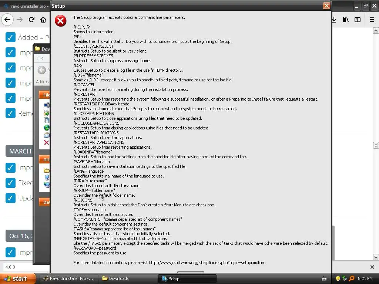This screenshot has width=379, height=284.
Task: Open the File menu in Downloads window
Action: [x=40, y=58]
